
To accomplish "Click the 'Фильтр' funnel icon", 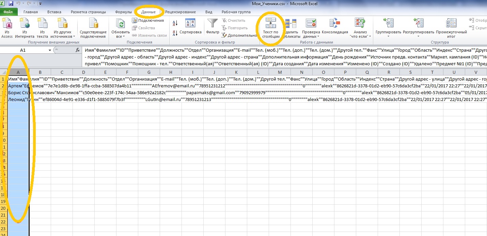I will tap(213, 24).
